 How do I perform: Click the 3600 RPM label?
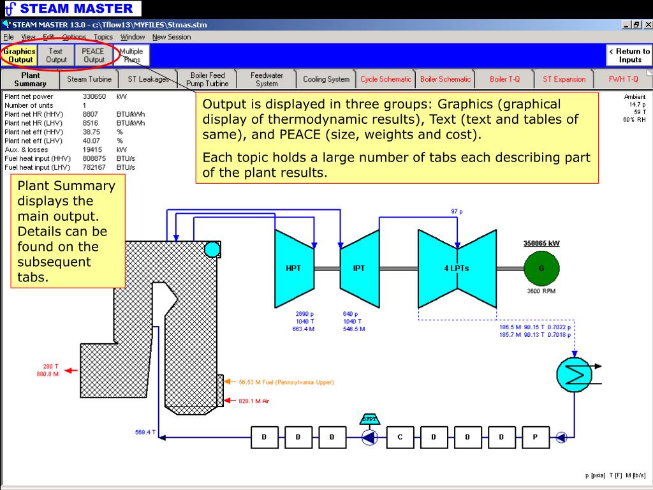pos(541,291)
